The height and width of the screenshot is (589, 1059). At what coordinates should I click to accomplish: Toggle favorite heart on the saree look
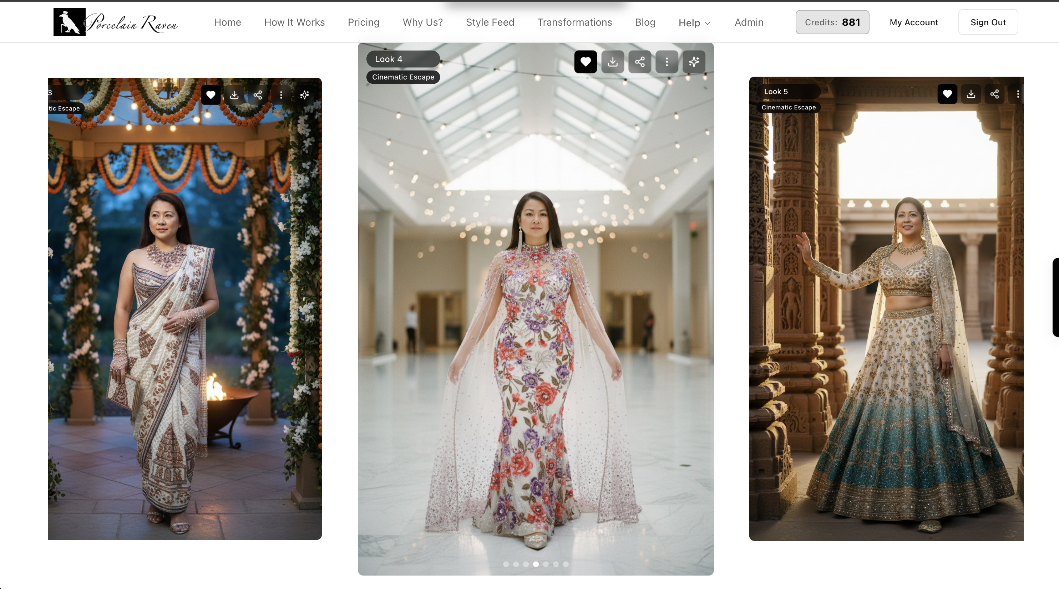pos(211,95)
